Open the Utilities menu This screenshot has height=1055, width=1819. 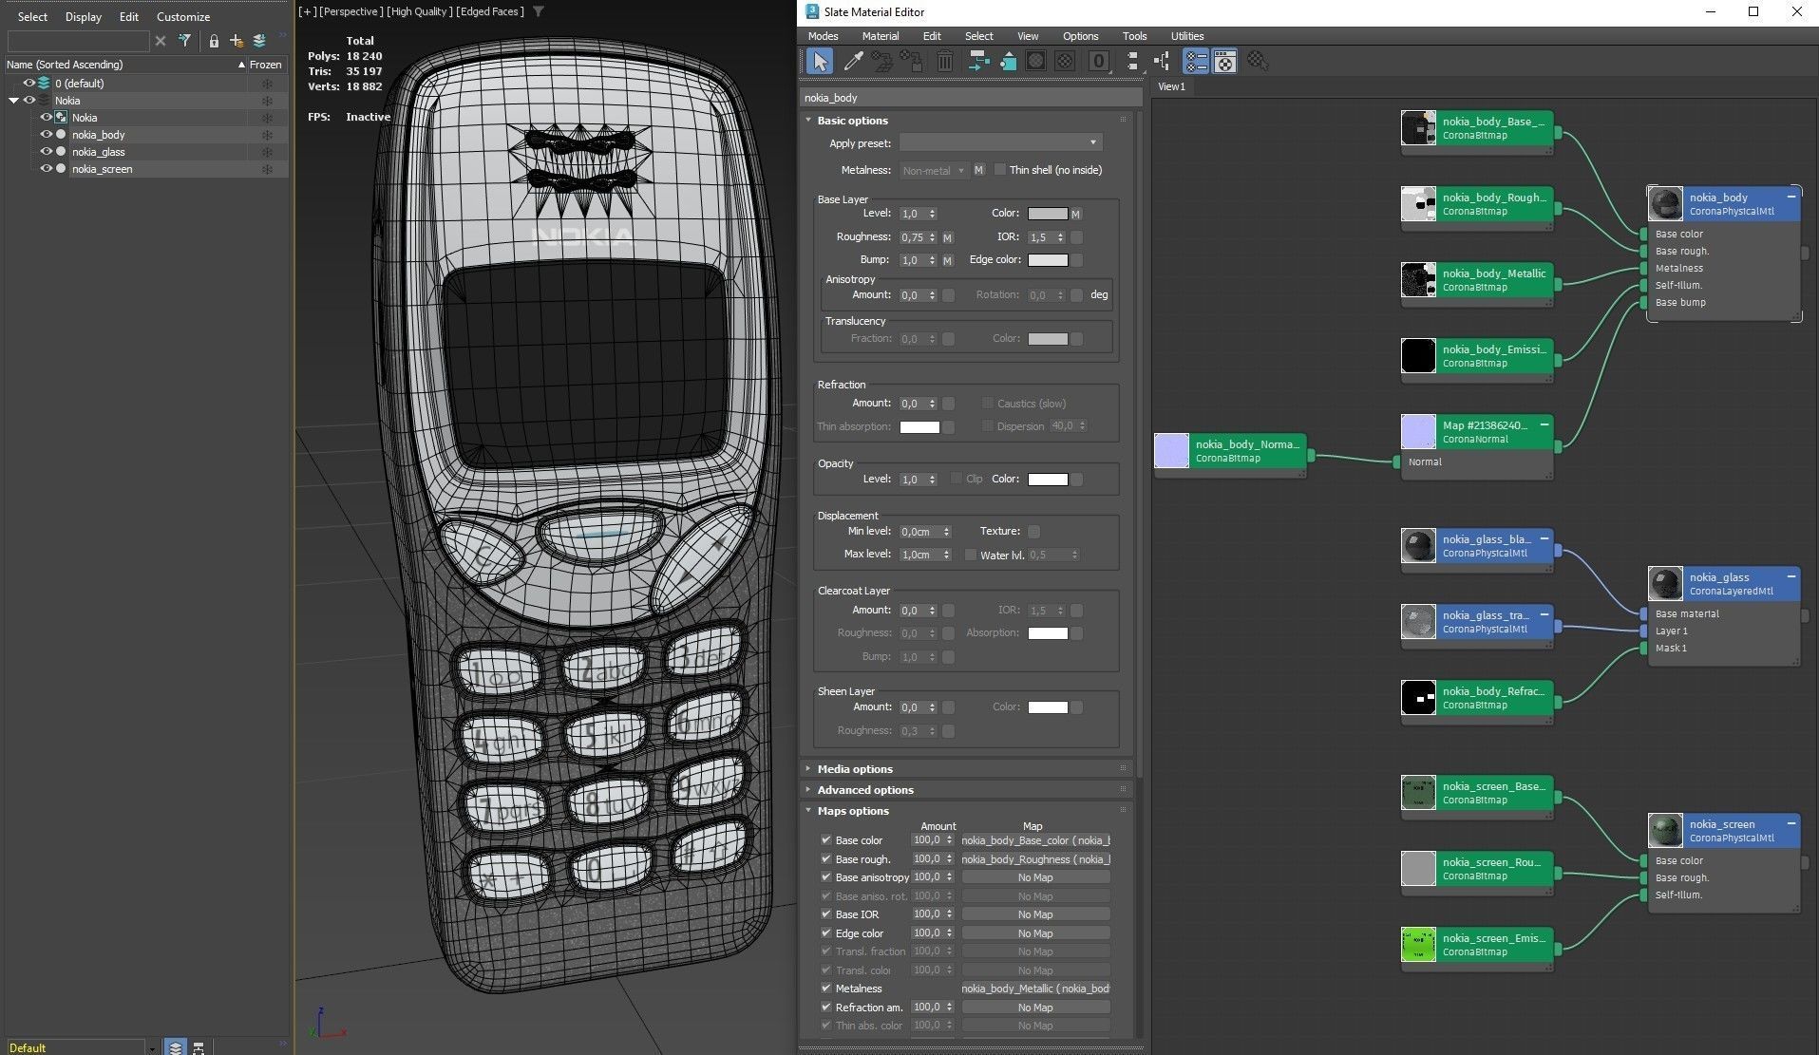(1186, 36)
